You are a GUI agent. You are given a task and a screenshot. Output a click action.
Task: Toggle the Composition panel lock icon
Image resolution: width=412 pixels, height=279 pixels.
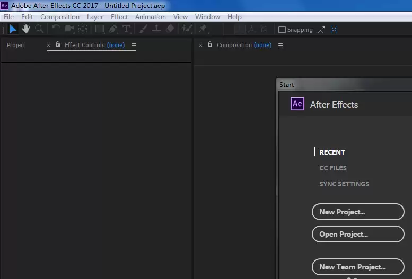coord(210,44)
